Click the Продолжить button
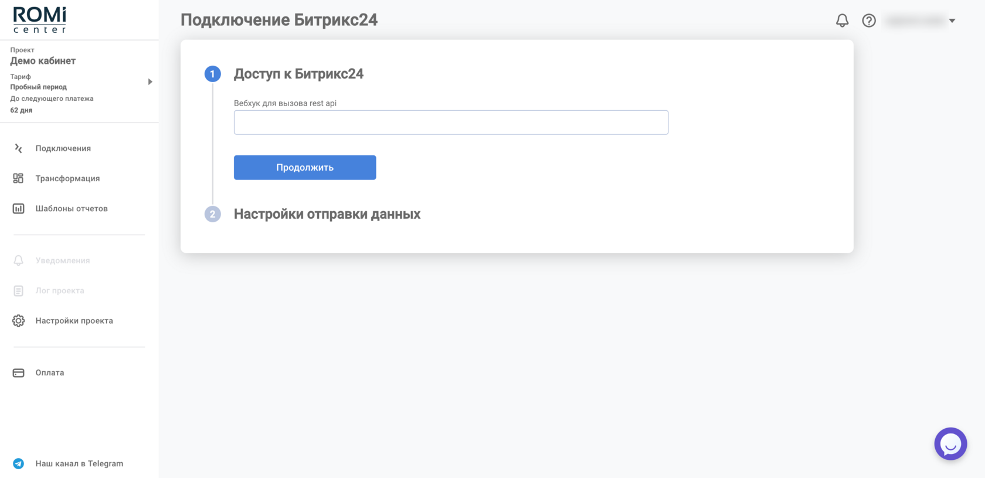Screen dimensions: 985x478 tap(305, 168)
